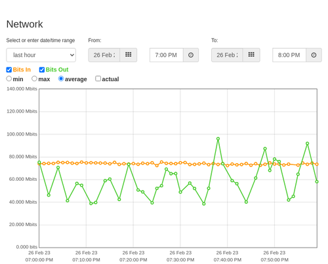Viewport: 328px width, 264px height.
Task: Click the "Select or enter date/time range" label
Action: point(41,41)
